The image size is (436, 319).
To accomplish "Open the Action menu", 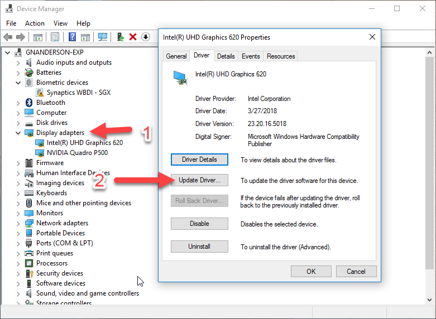I will [x=35, y=23].
